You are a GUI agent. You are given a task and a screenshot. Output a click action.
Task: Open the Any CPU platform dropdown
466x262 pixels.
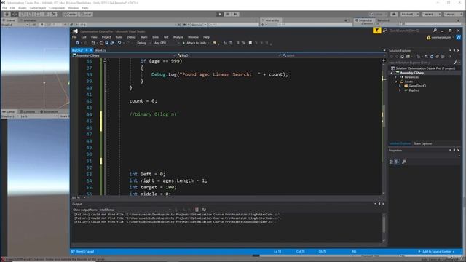(167, 43)
